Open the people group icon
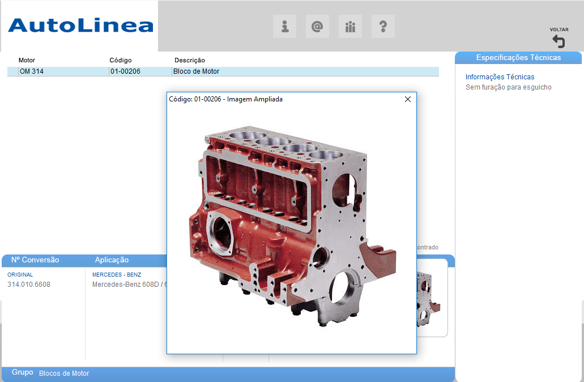Image resolution: width=584 pixels, height=382 pixels. point(350,27)
